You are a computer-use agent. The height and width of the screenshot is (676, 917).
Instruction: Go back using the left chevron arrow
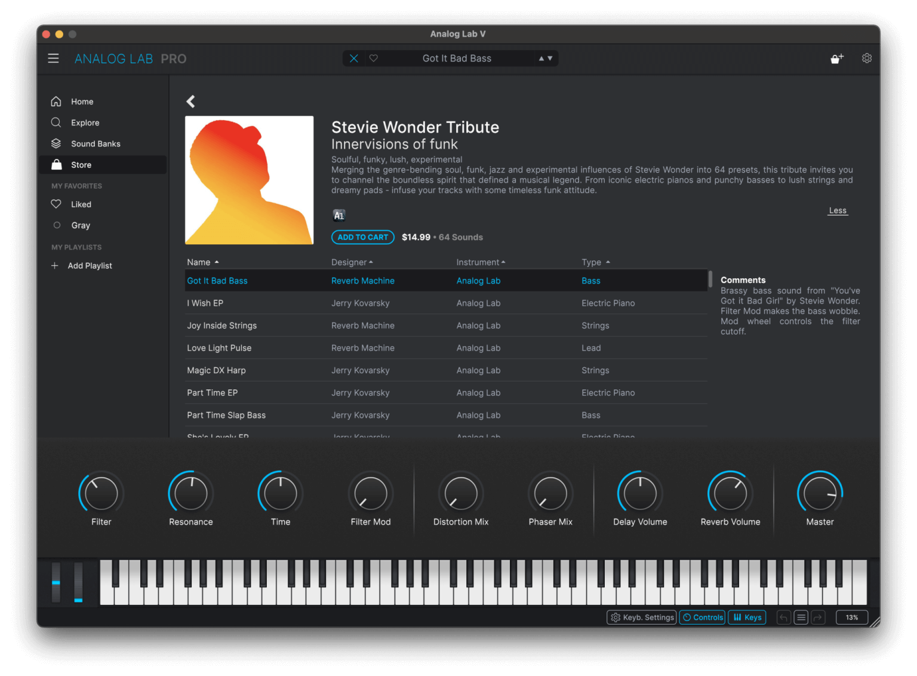[x=191, y=102]
